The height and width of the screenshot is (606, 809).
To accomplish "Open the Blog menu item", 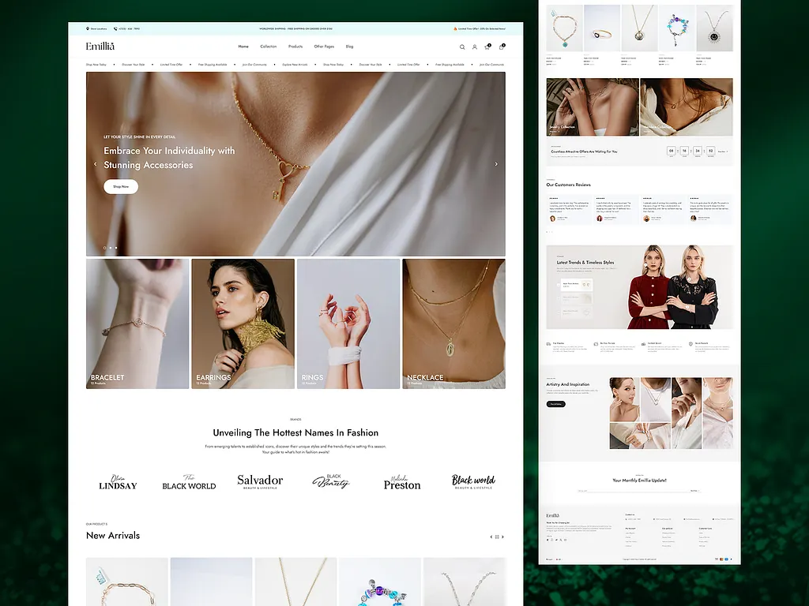I will coord(349,47).
